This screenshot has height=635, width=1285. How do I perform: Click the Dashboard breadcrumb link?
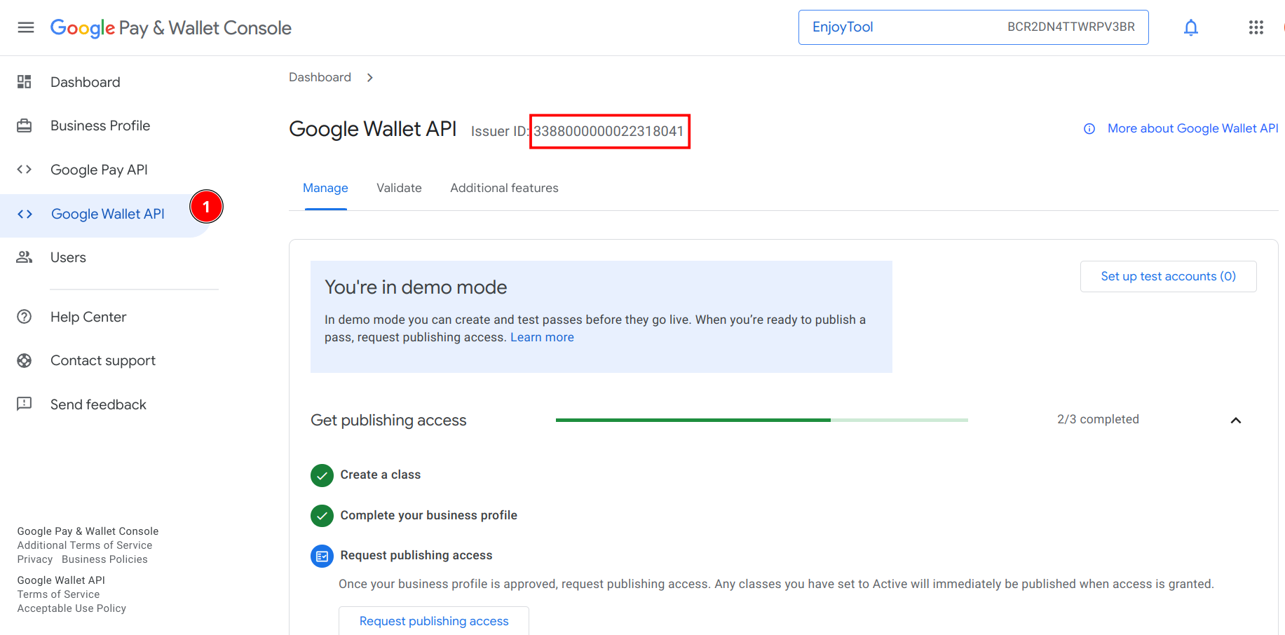pyautogui.click(x=320, y=77)
